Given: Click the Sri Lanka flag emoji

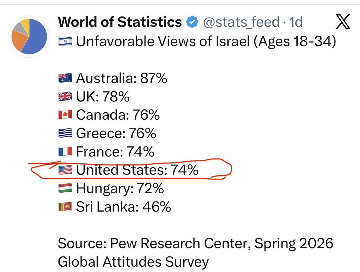Looking at the screenshot, I should pyautogui.click(x=65, y=206).
